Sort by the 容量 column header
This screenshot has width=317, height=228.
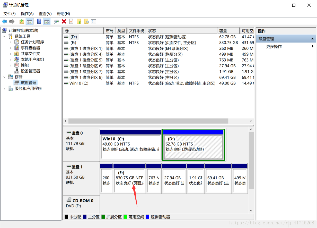pyautogui.click(x=228, y=31)
